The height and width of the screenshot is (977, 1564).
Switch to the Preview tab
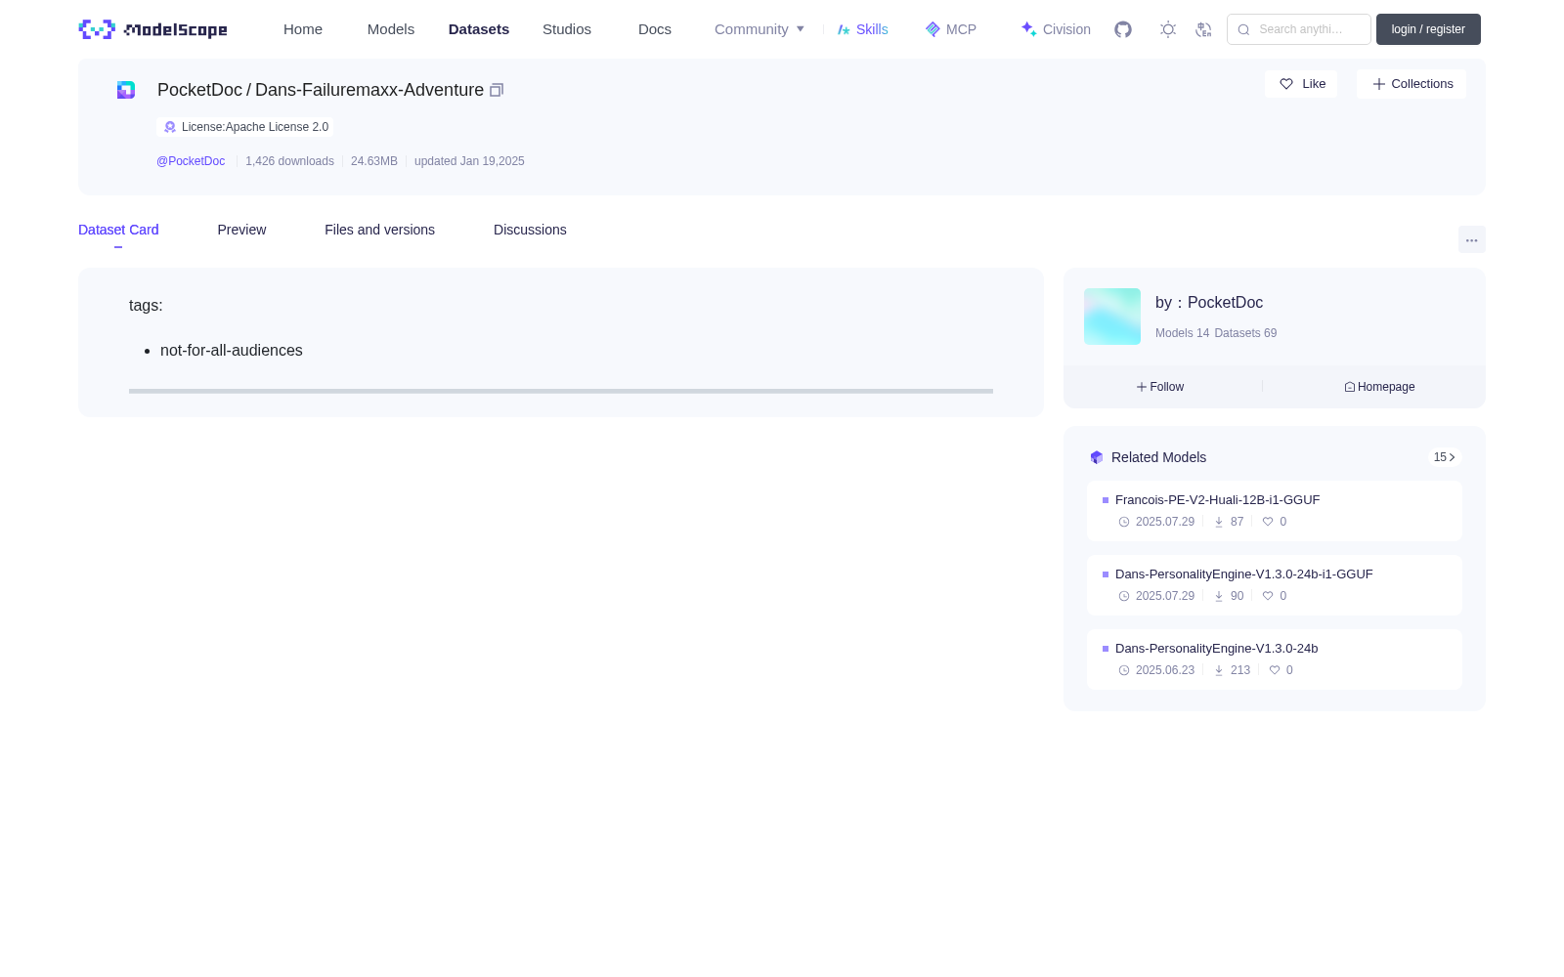click(241, 230)
